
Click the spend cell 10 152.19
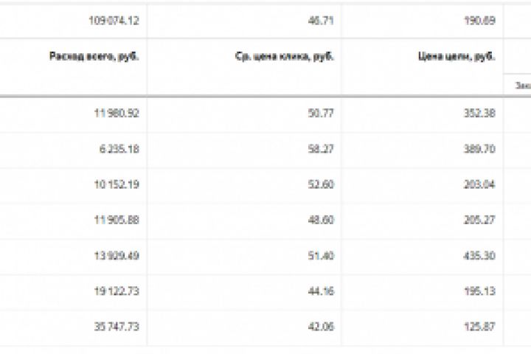tap(116, 184)
